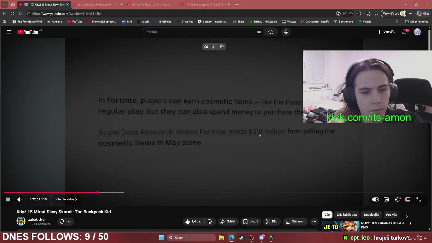Open the YouTube account avatar menu
This screenshot has width=432, height=243.
(x=417, y=32)
